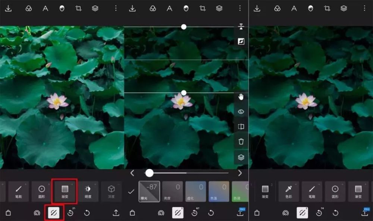Select the text tool A in middle screen
Image resolution: width=373 pixels, height=221 pixels.
[x=169, y=9]
